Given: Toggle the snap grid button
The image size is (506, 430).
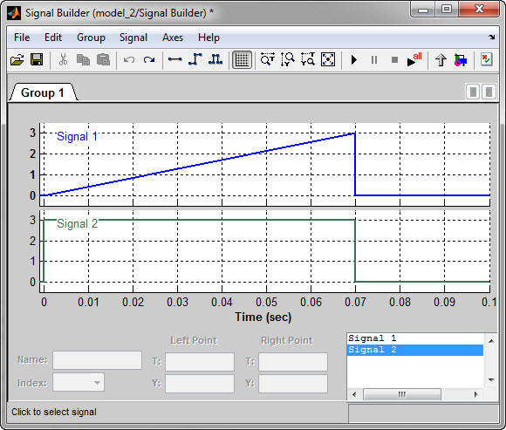Looking at the screenshot, I should point(242,59).
